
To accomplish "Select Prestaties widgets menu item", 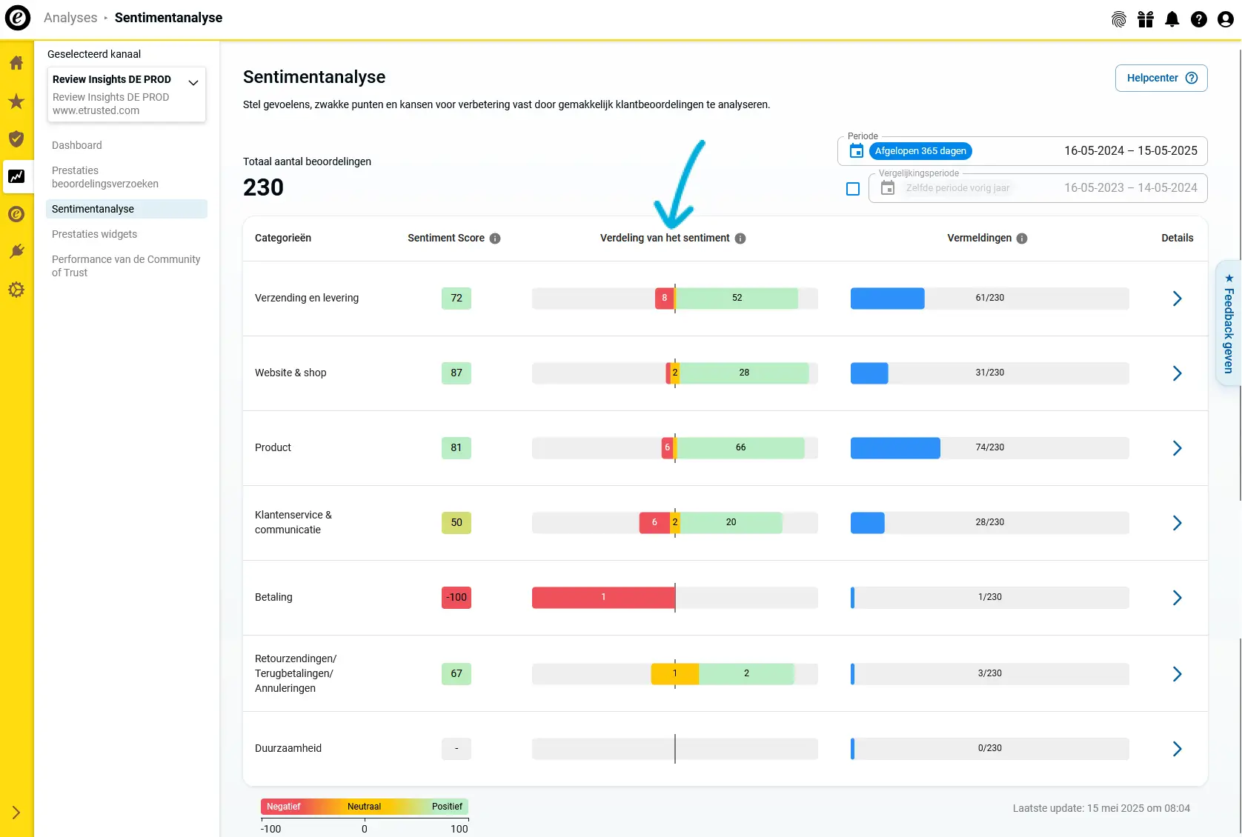I will (94, 234).
